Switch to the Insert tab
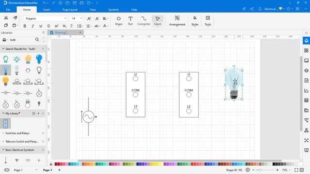Image resolution: width=310 pixels, height=174 pixels. point(46,10)
